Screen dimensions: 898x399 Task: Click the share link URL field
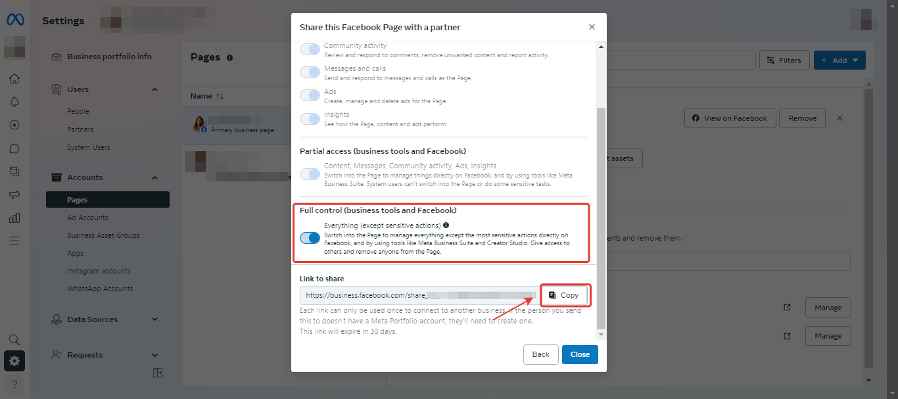coord(418,295)
